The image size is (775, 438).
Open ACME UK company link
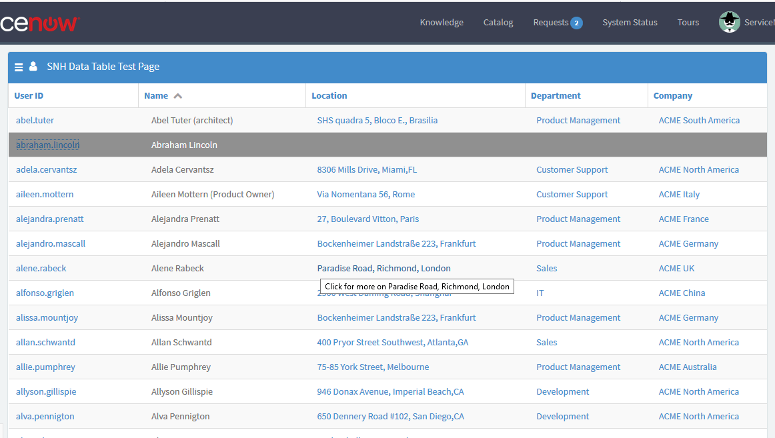(676, 269)
